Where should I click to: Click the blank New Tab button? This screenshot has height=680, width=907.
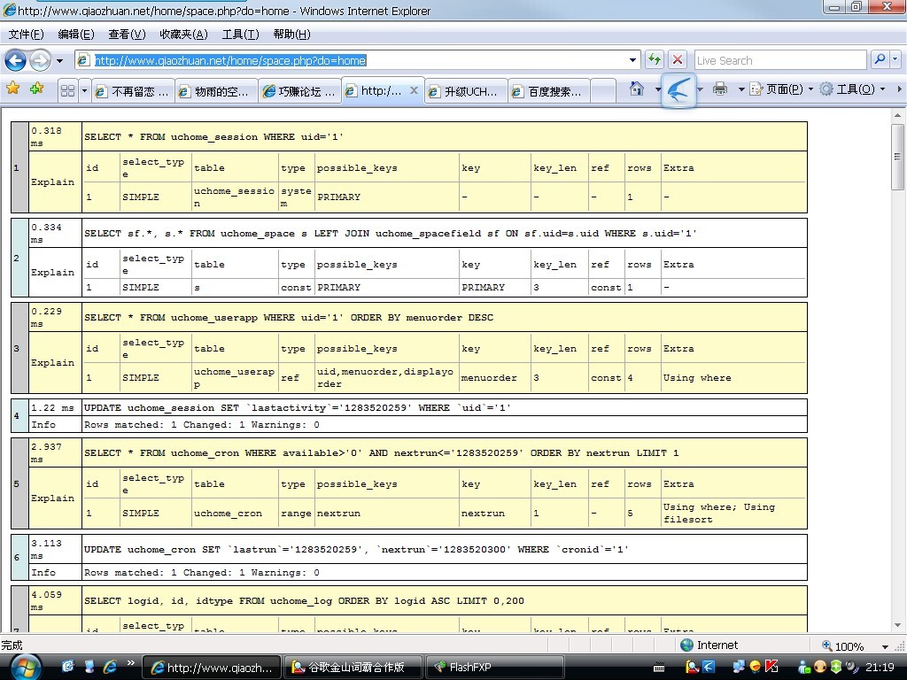pyautogui.click(x=603, y=91)
